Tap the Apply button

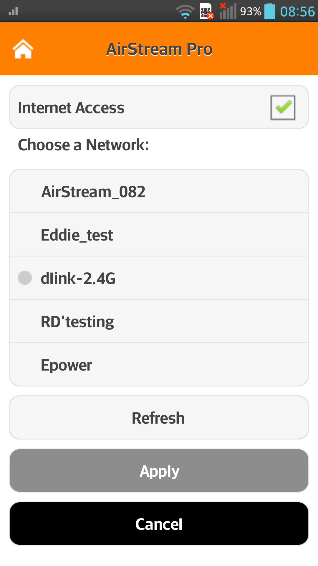(x=159, y=471)
